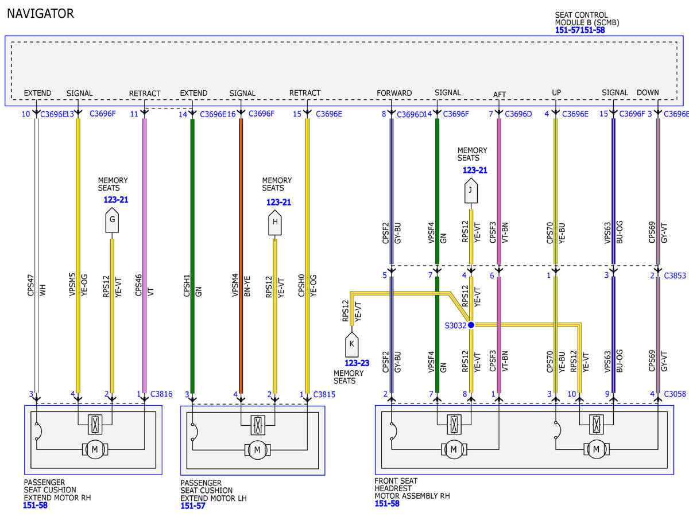Click motor symbol in Seat Cushion Extend Motor LH

(257, 449)
